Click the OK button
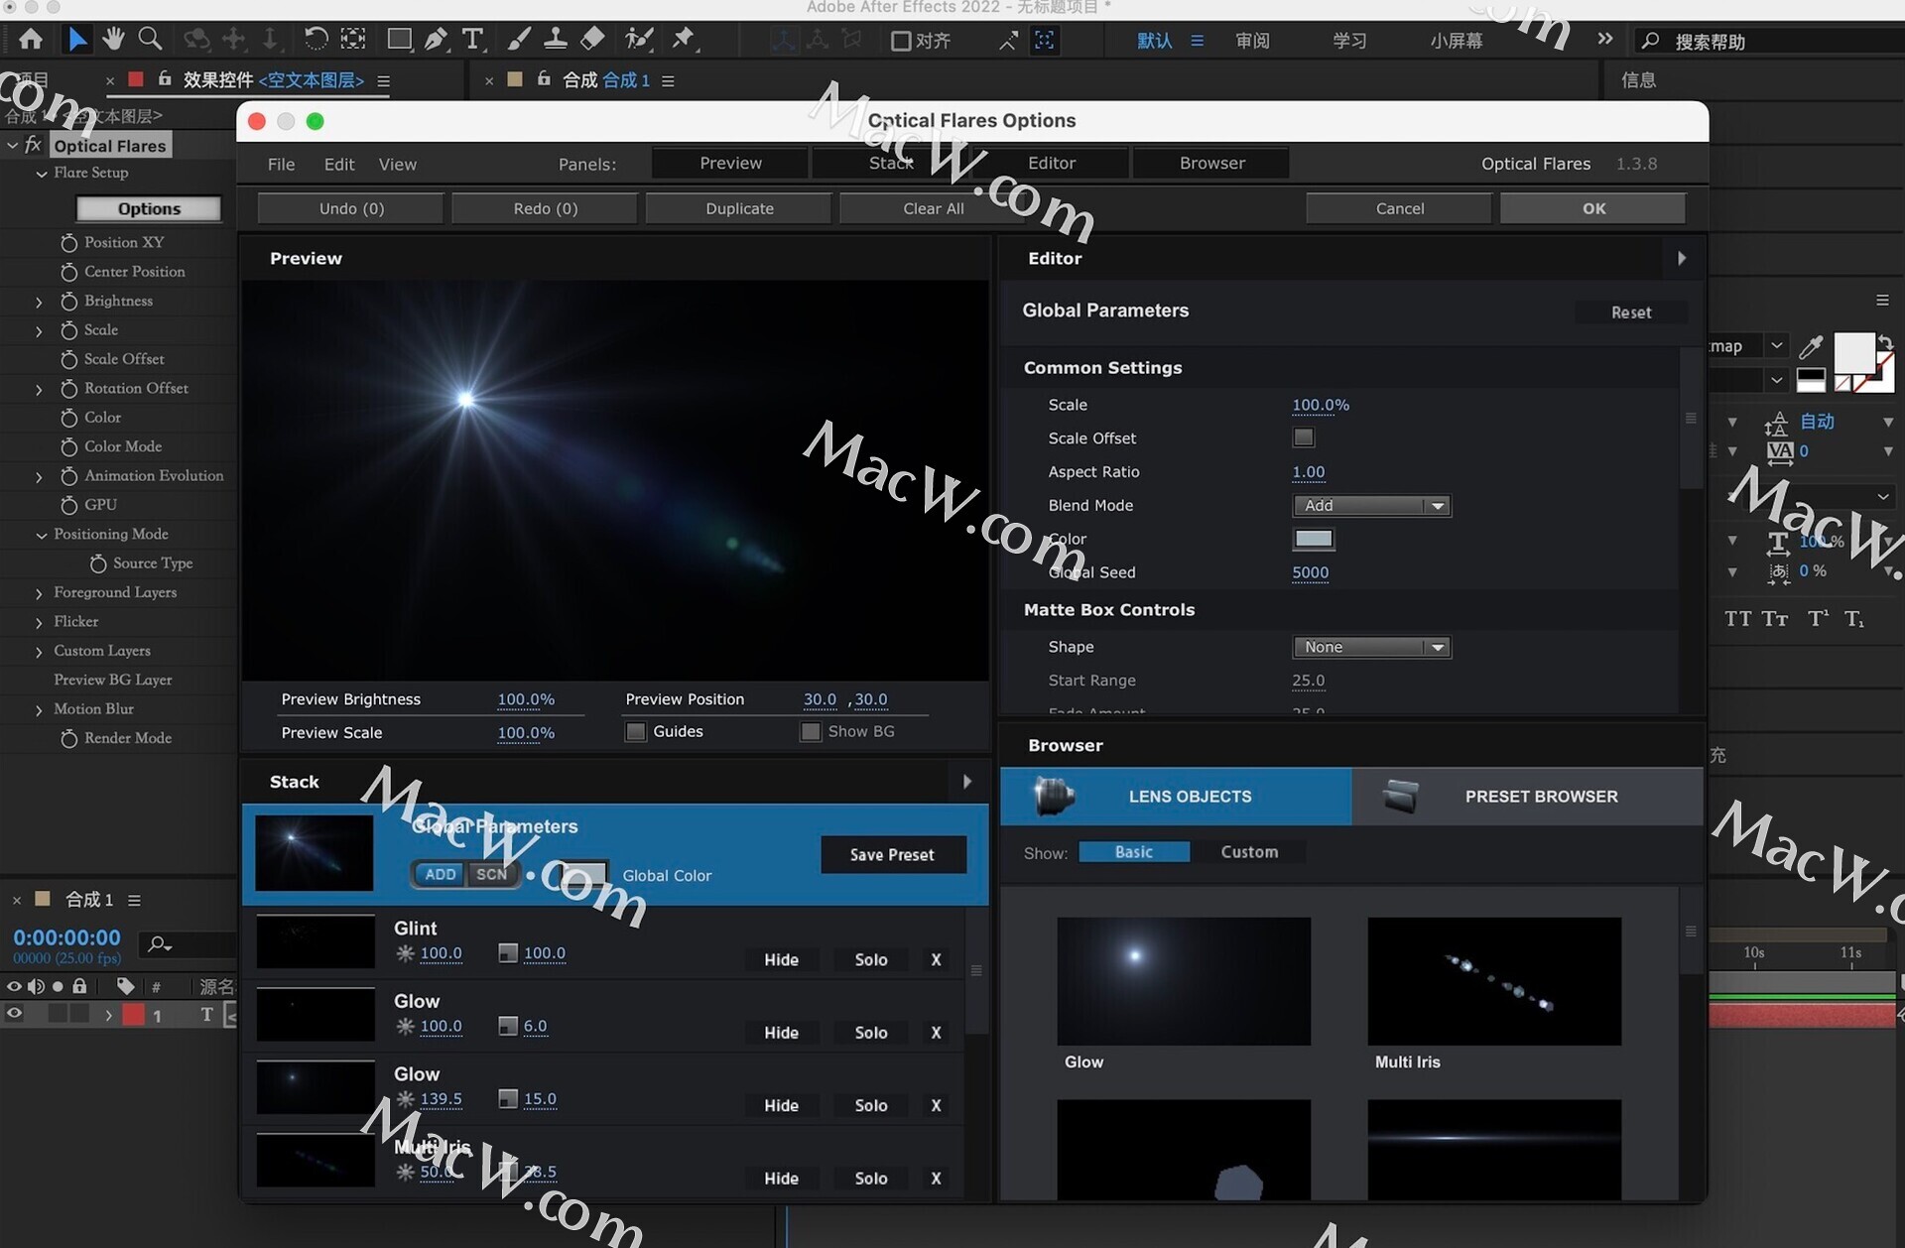 [x=1593, y=208]
